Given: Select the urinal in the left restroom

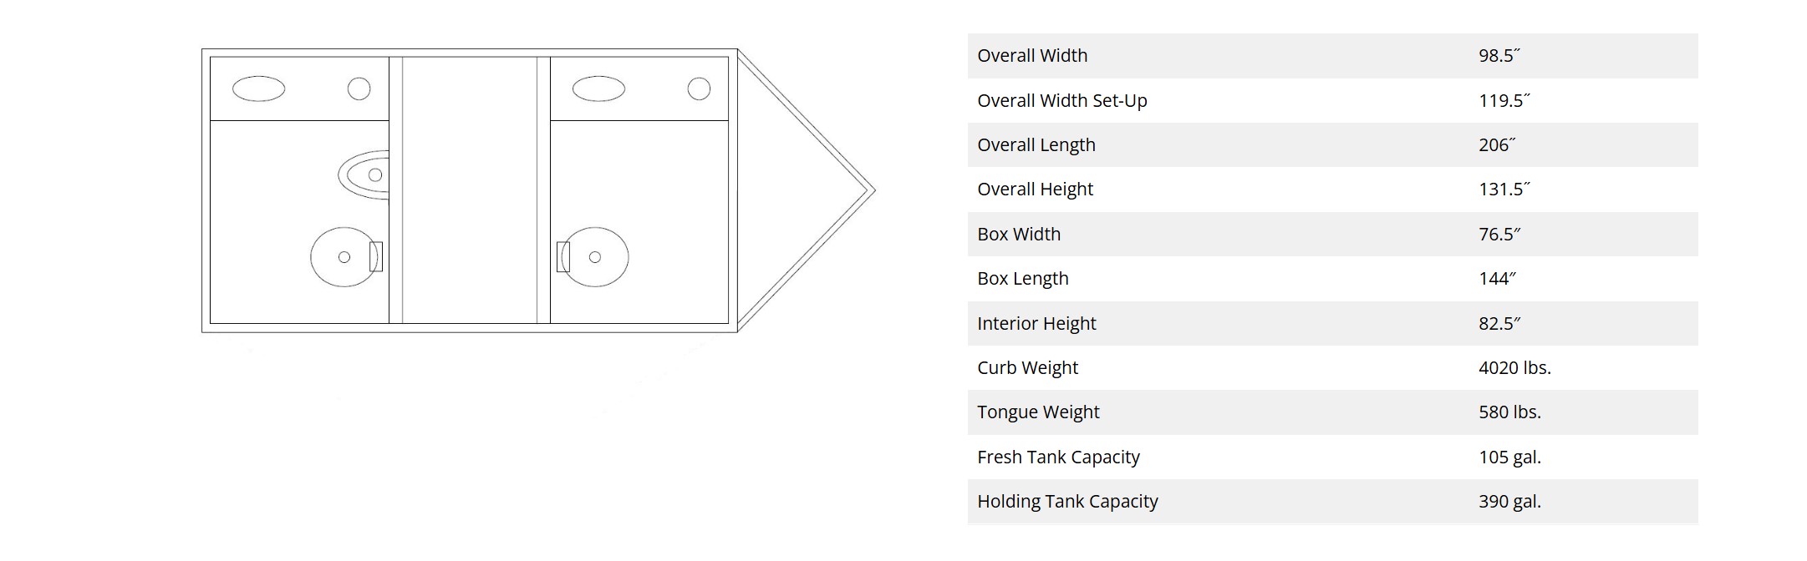Looking at the screenshot, I should coord(366,174).
